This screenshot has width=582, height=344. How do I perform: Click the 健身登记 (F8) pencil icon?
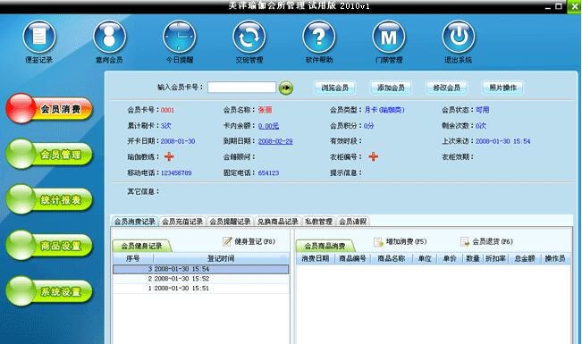[x=227, y=241]
